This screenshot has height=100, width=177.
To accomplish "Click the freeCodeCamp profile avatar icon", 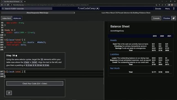I will [174, 9].
